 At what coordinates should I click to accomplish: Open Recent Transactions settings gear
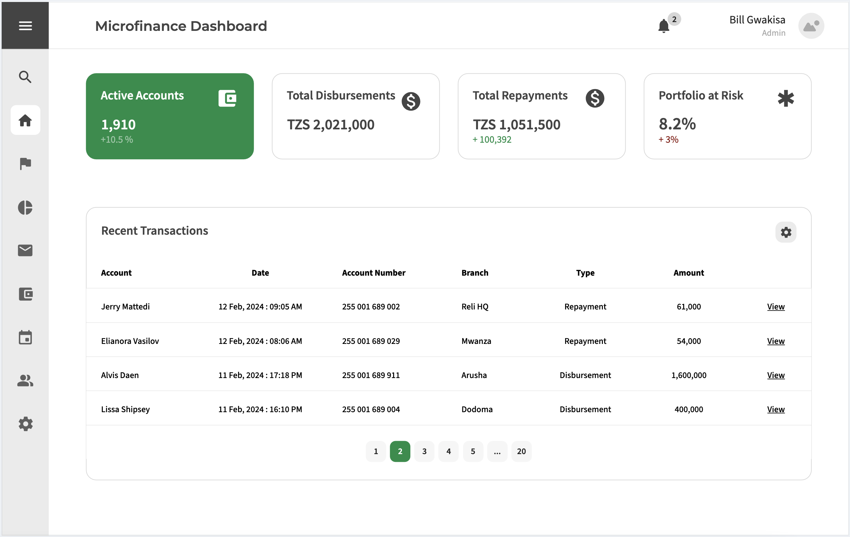click(786, 232)
